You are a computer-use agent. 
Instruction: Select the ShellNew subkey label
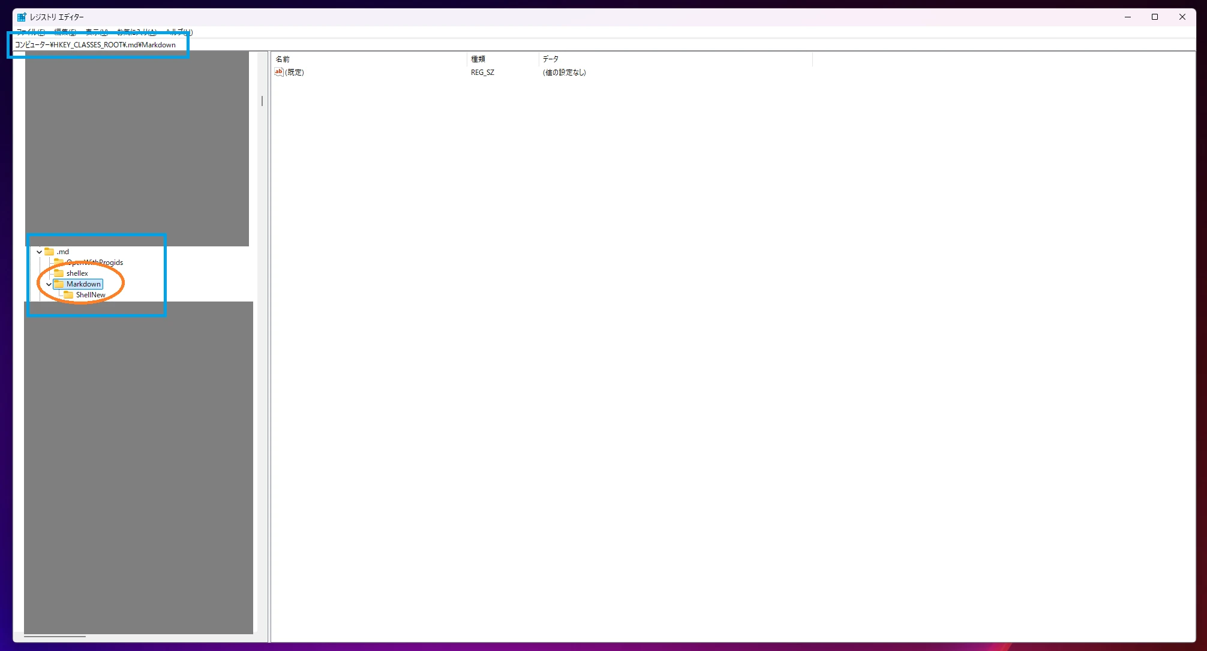(x=91, y=295)
